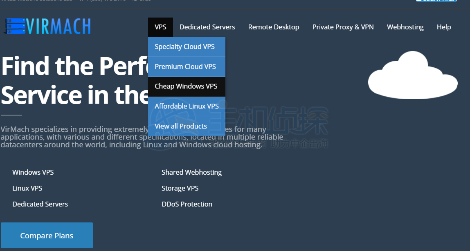Click View all Products in the dropdown

181,126
